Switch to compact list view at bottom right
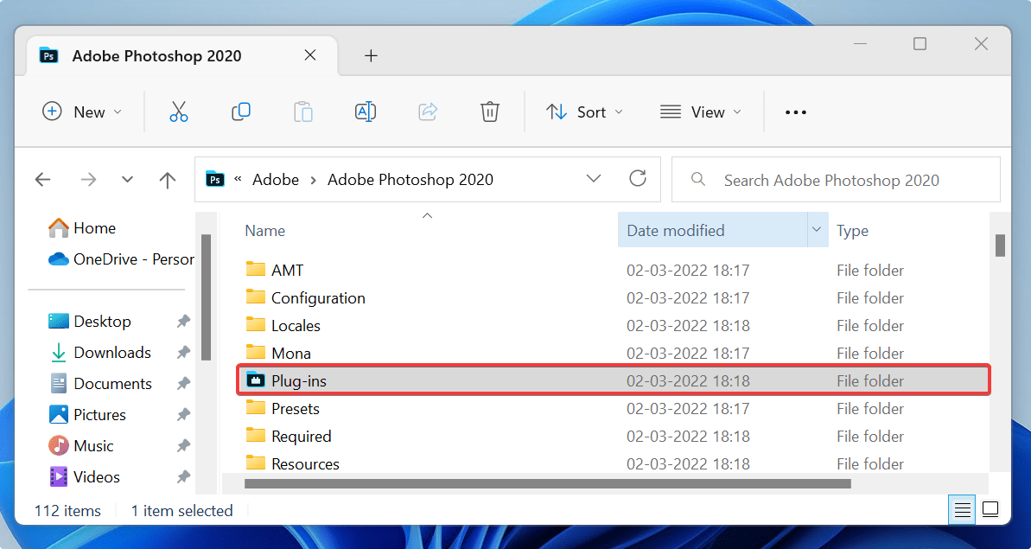This screenshot has height=549, width=1031. [x=962, y=509]
